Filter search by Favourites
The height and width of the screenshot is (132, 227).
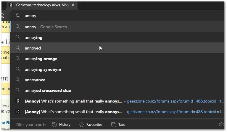91,125
